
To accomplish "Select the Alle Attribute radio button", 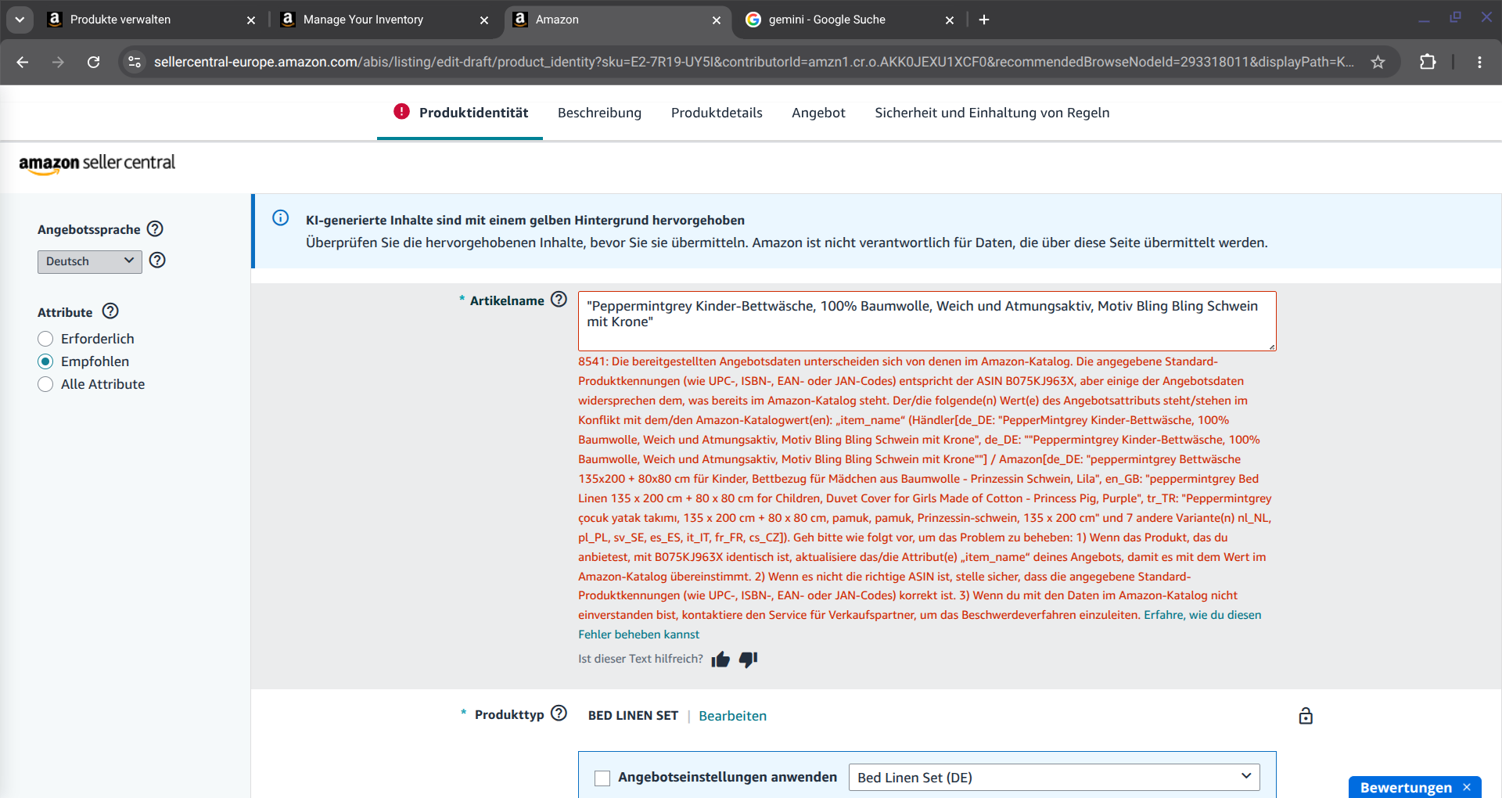I will 45,384.
